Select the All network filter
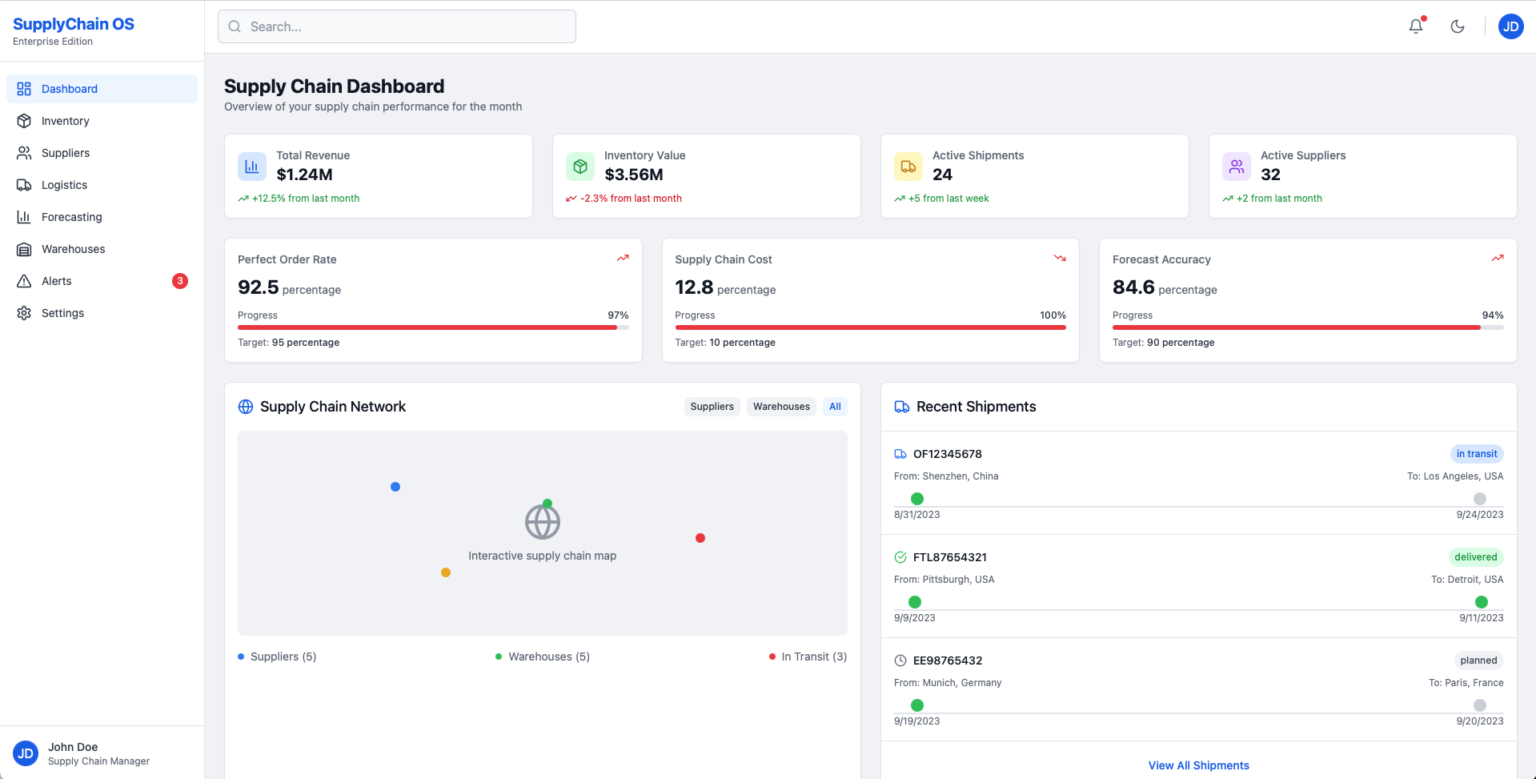1536x779 pixels. [x=835, y=407]
